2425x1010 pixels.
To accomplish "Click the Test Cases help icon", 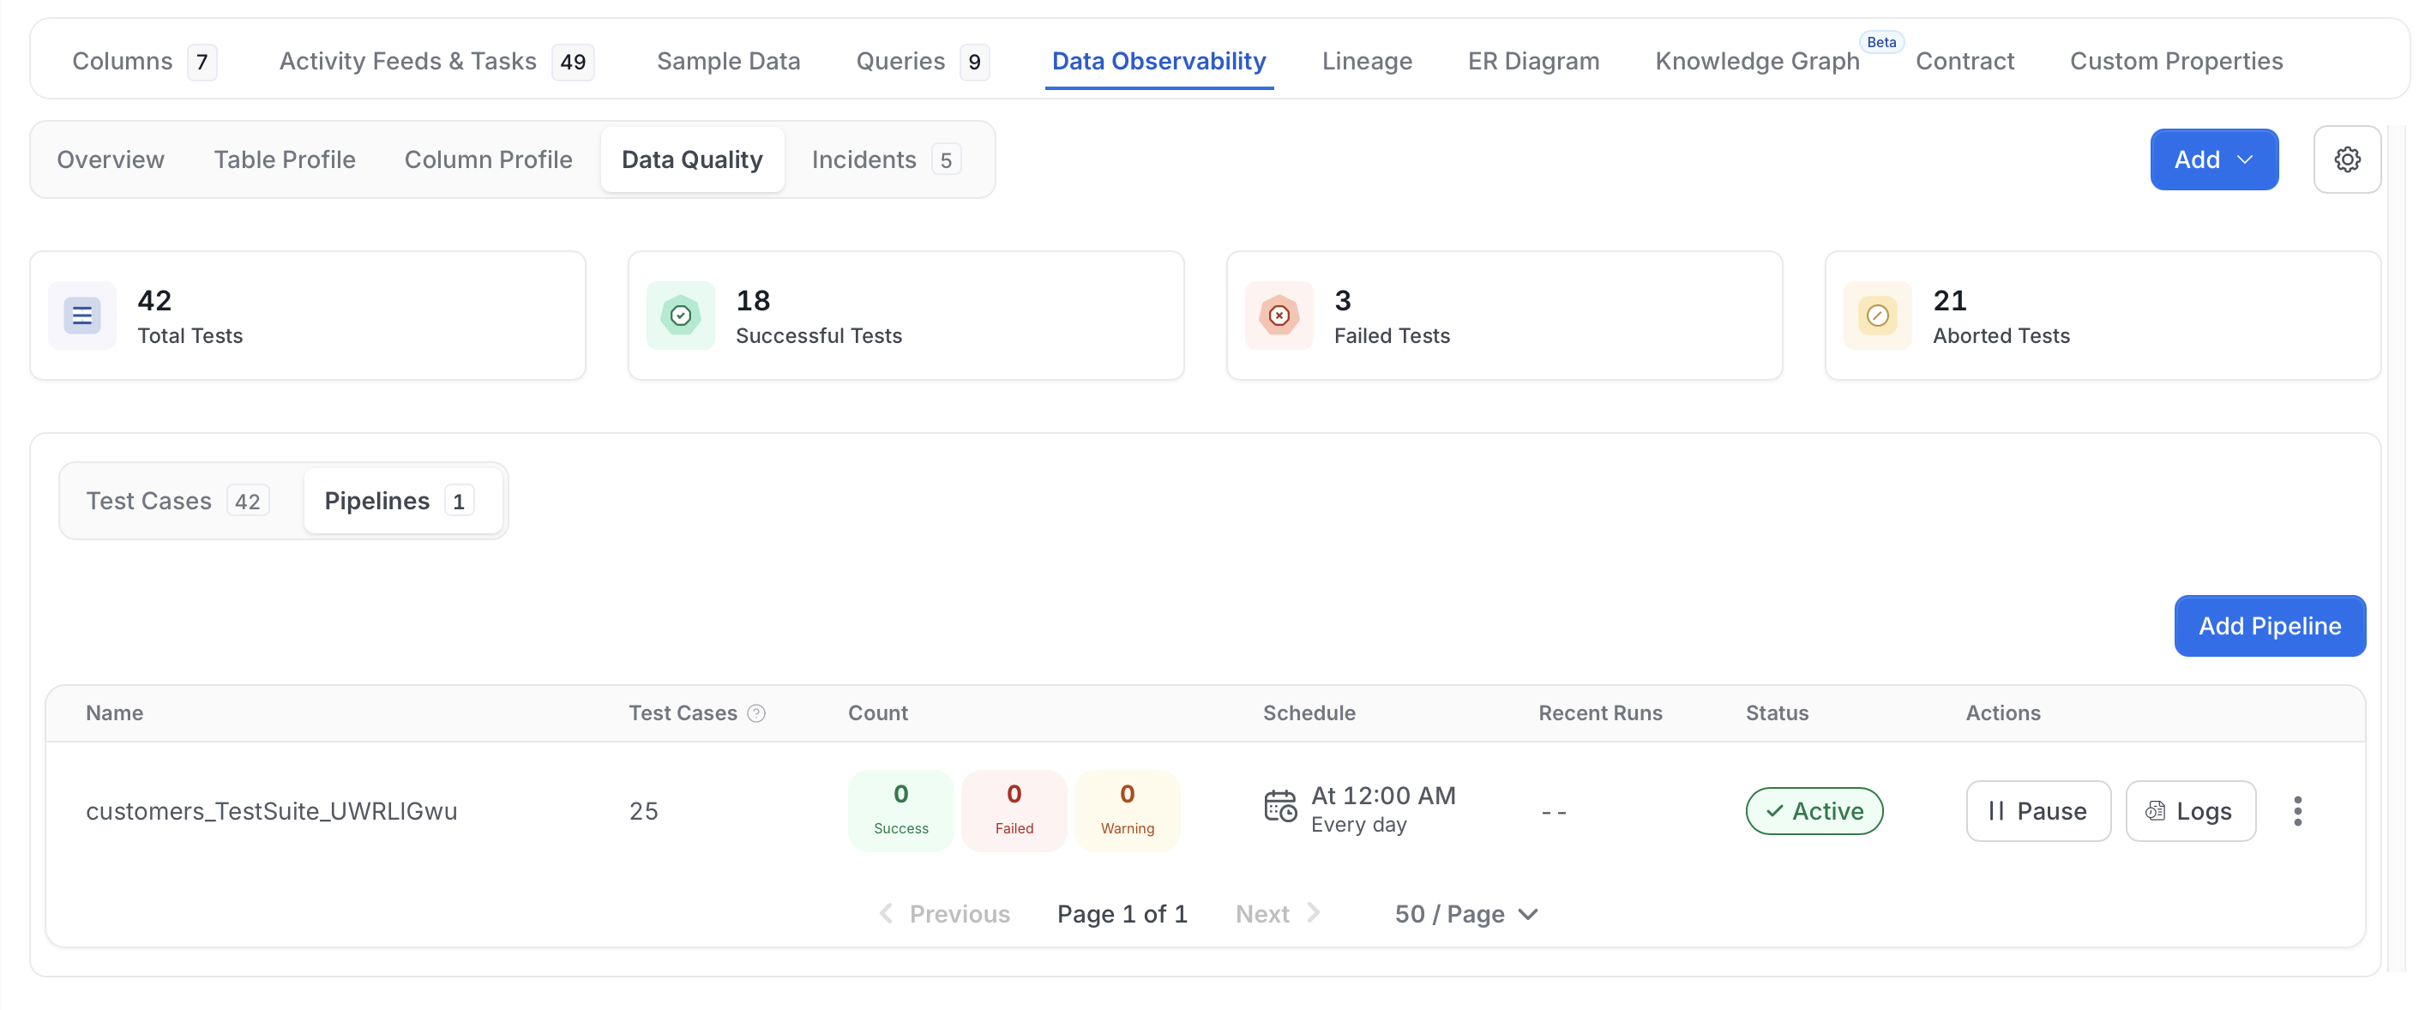I will coord(756,713).
